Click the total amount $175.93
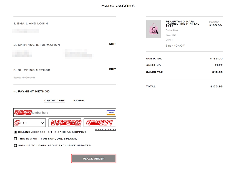This screenshot has height=179, width=236. (217, 87)
